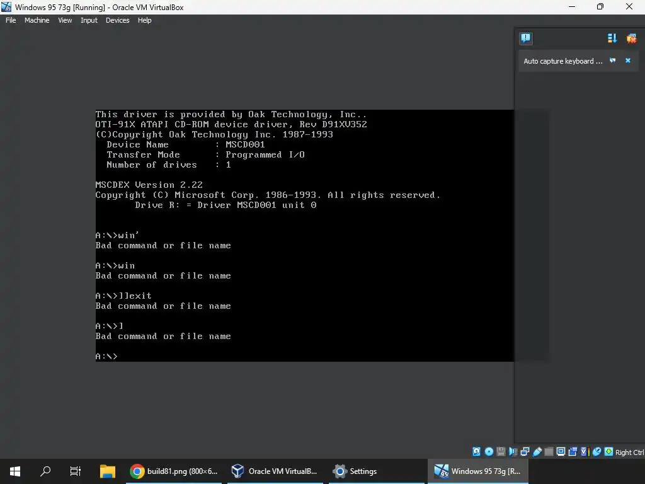Open the Machine menu
Screen dimensions: 645x484
(37, 20)
